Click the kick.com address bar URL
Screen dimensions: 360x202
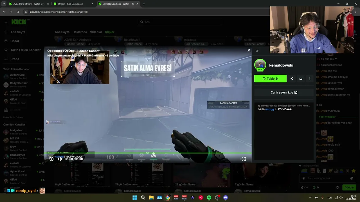pyautogui.click(x=58, y=12)
